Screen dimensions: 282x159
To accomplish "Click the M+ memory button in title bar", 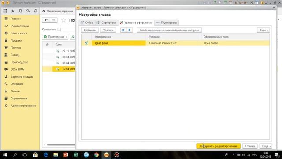I will 241,3.
